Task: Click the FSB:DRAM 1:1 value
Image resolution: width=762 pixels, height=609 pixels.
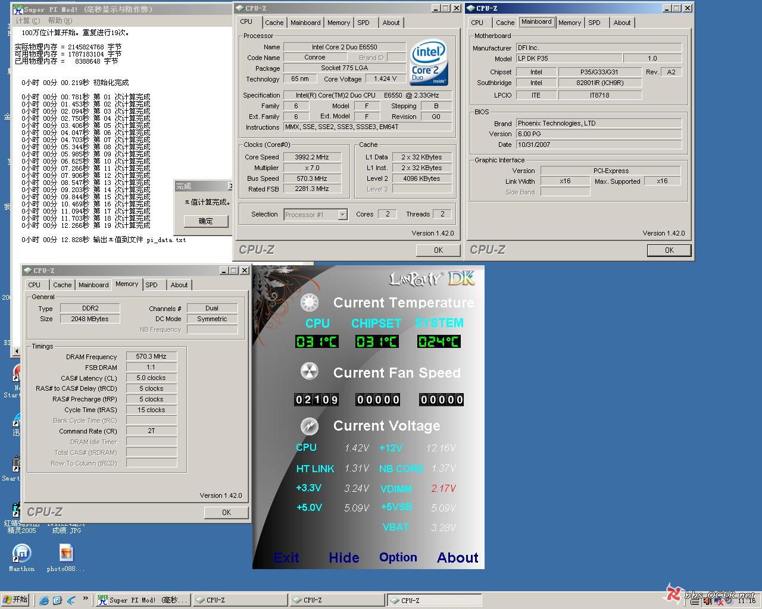Action: coord(151,367)
